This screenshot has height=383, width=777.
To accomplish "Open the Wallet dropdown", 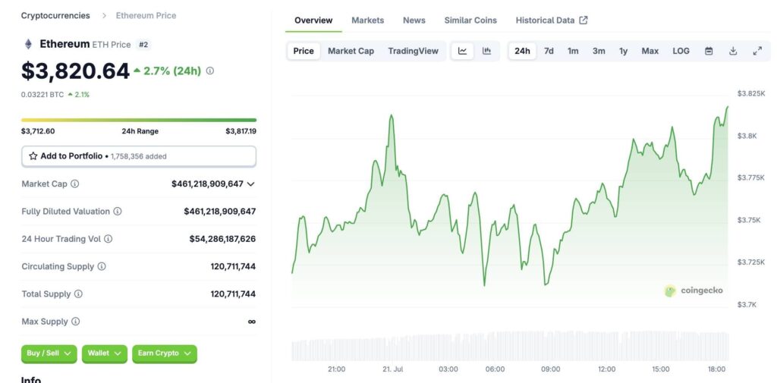I will point(105,353).
